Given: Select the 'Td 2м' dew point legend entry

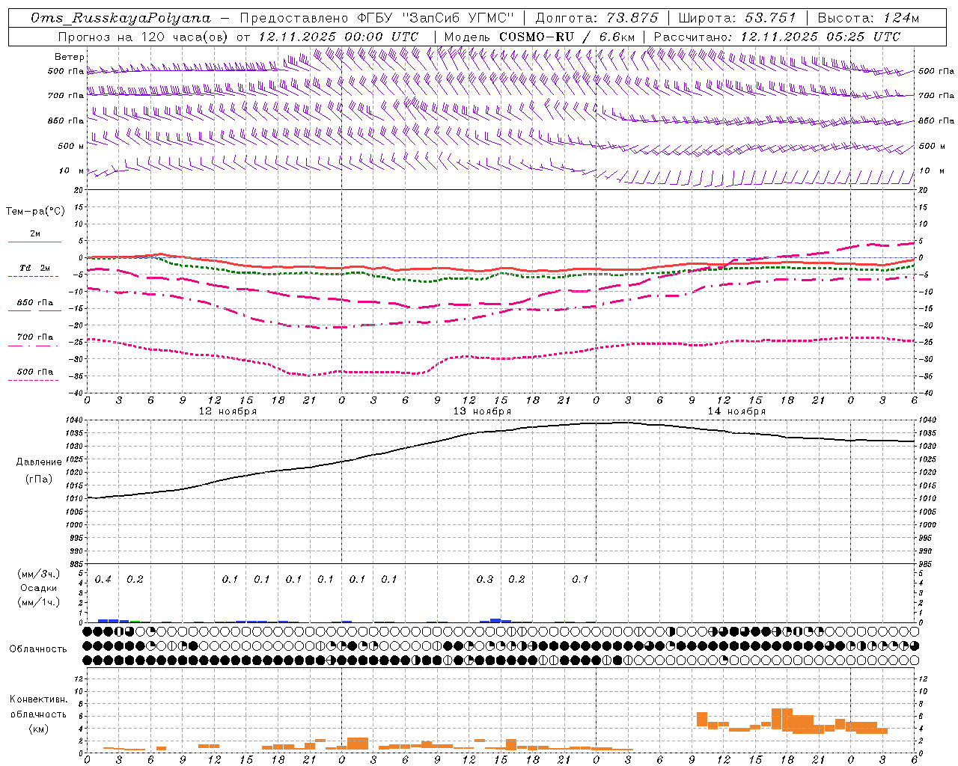Looking at the screenshot, I should coord(35,268).
